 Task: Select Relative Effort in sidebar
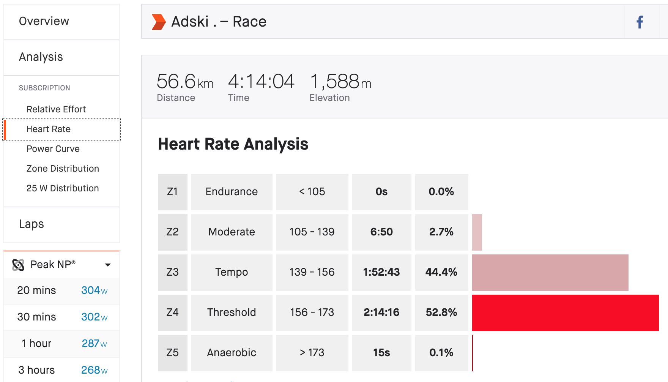56,109
